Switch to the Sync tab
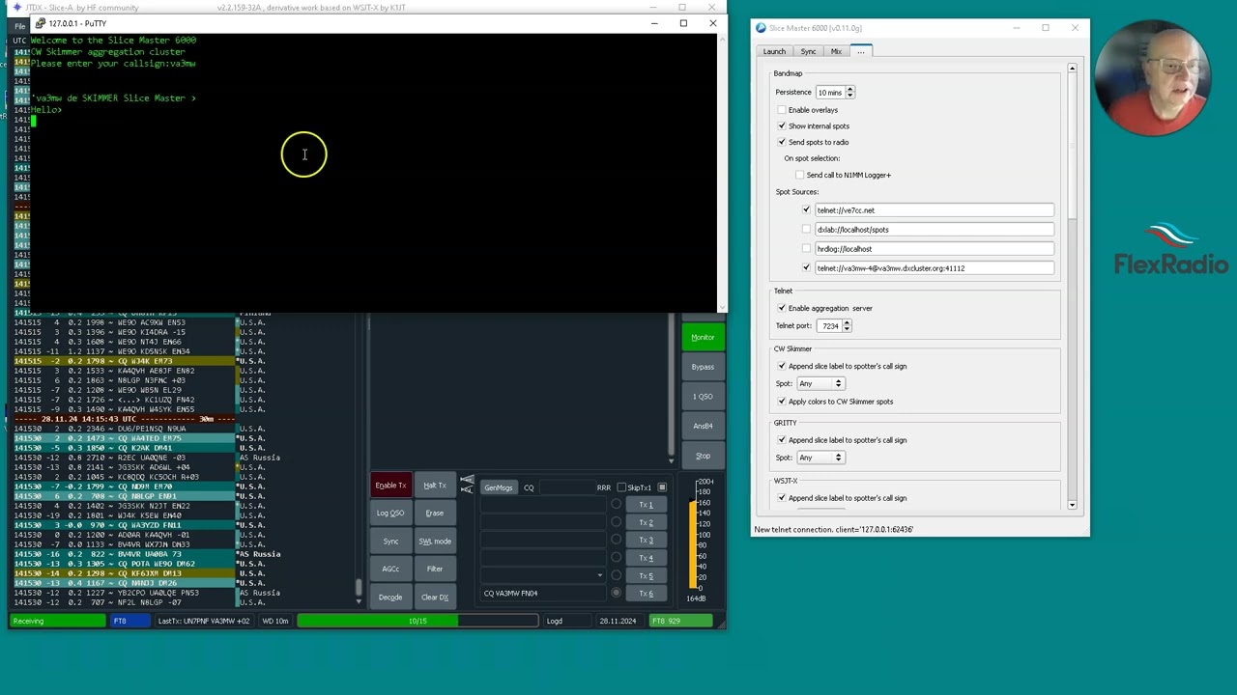Image resolution: width=1237 pixels, height=695 pixels. click(808, 51)
